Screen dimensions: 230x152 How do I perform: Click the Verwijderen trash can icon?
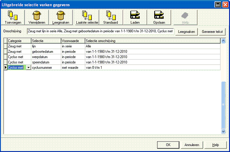37,17
